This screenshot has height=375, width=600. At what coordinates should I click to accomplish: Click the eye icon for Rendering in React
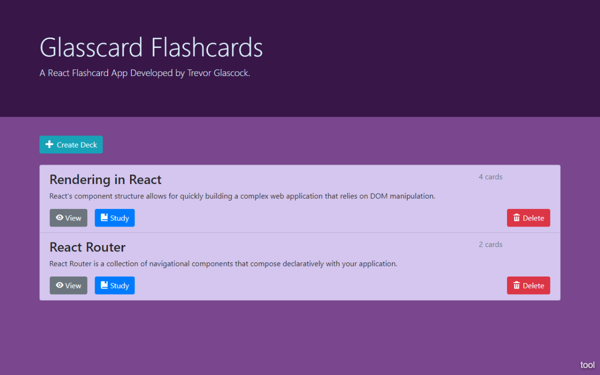click(59, 218)
